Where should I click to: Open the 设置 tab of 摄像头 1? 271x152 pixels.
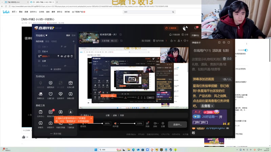pyautogui.click(x=107, y=115)
